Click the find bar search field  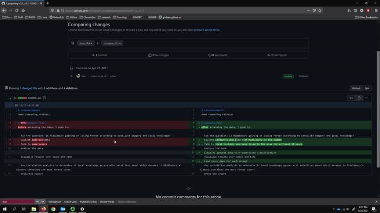coord(18,202)
